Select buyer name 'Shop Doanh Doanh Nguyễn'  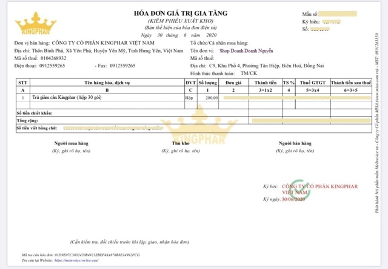(x=246, y=50)
